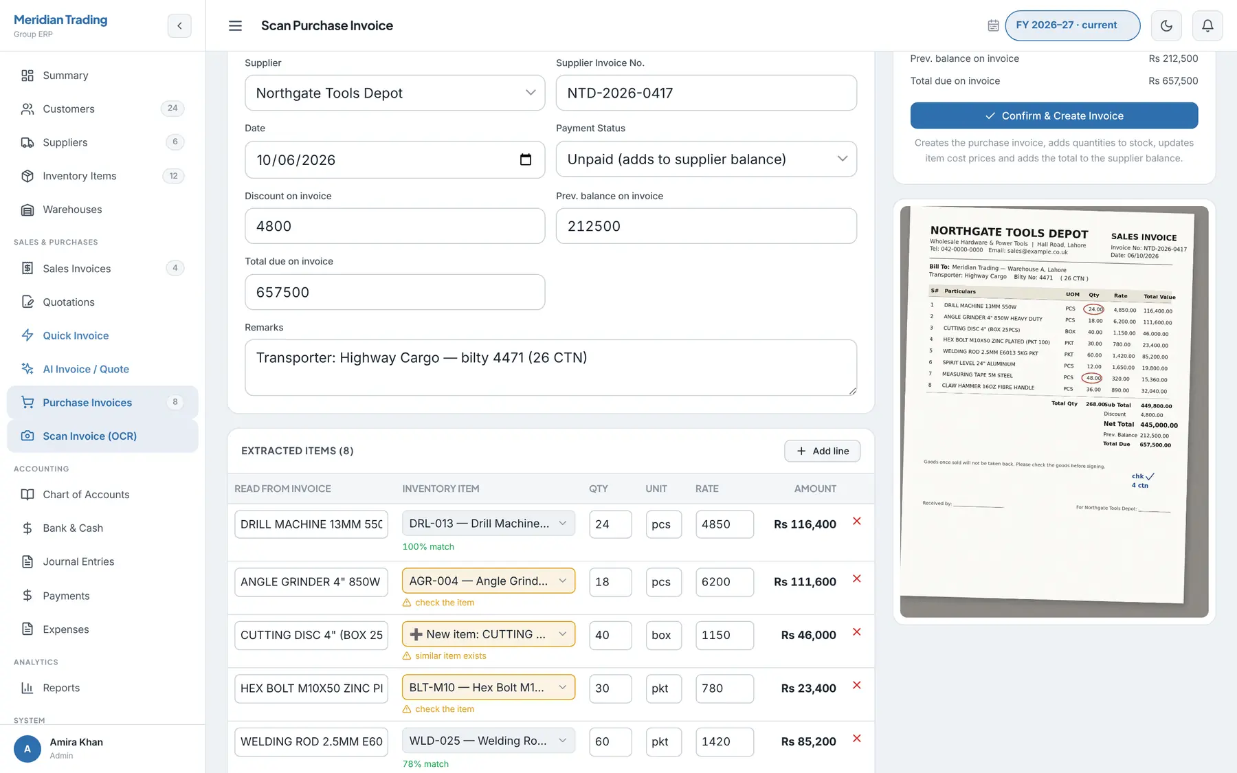Open Scan Invoice (OCR)
This screenshot has height=773, width=1237.
102,436
